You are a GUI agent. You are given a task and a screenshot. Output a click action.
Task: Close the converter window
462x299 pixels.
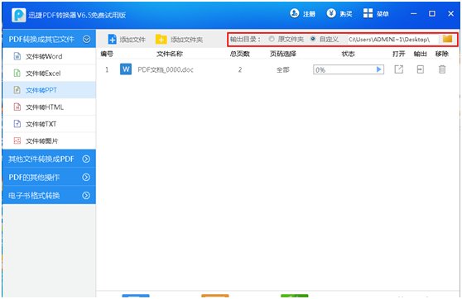(x=450, y=13)
